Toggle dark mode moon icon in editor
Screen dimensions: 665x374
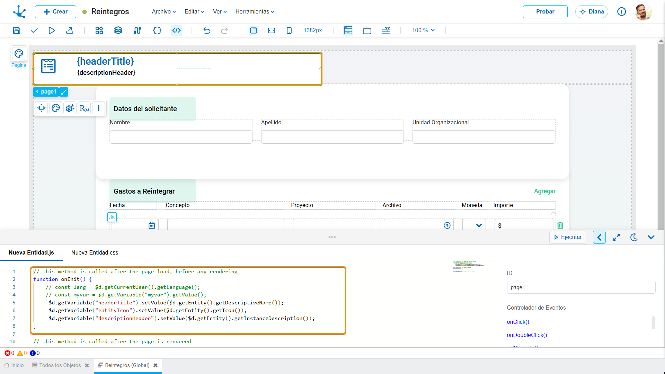pos(634,237)
